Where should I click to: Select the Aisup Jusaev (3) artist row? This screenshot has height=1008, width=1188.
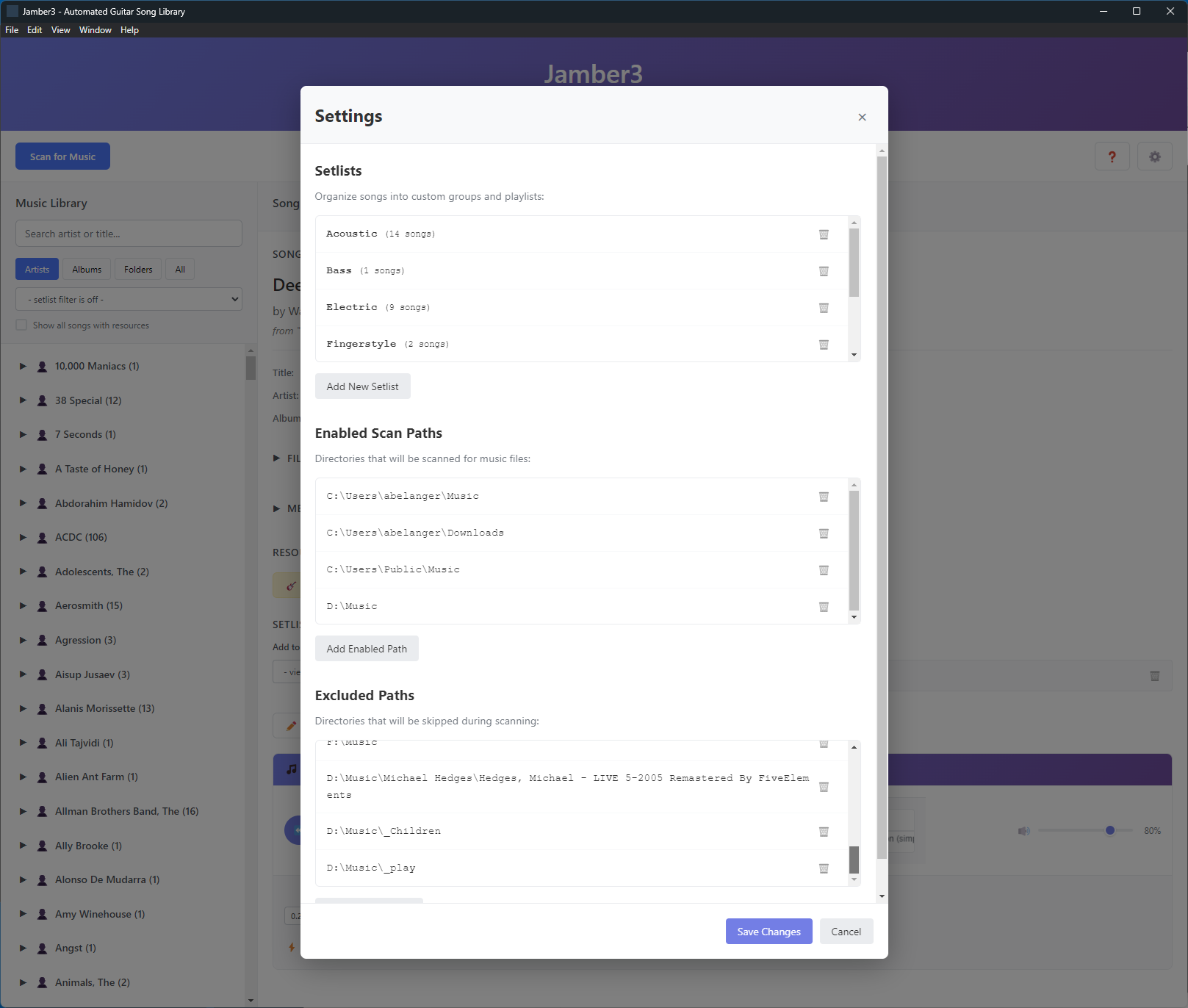(x=122, y=674)
